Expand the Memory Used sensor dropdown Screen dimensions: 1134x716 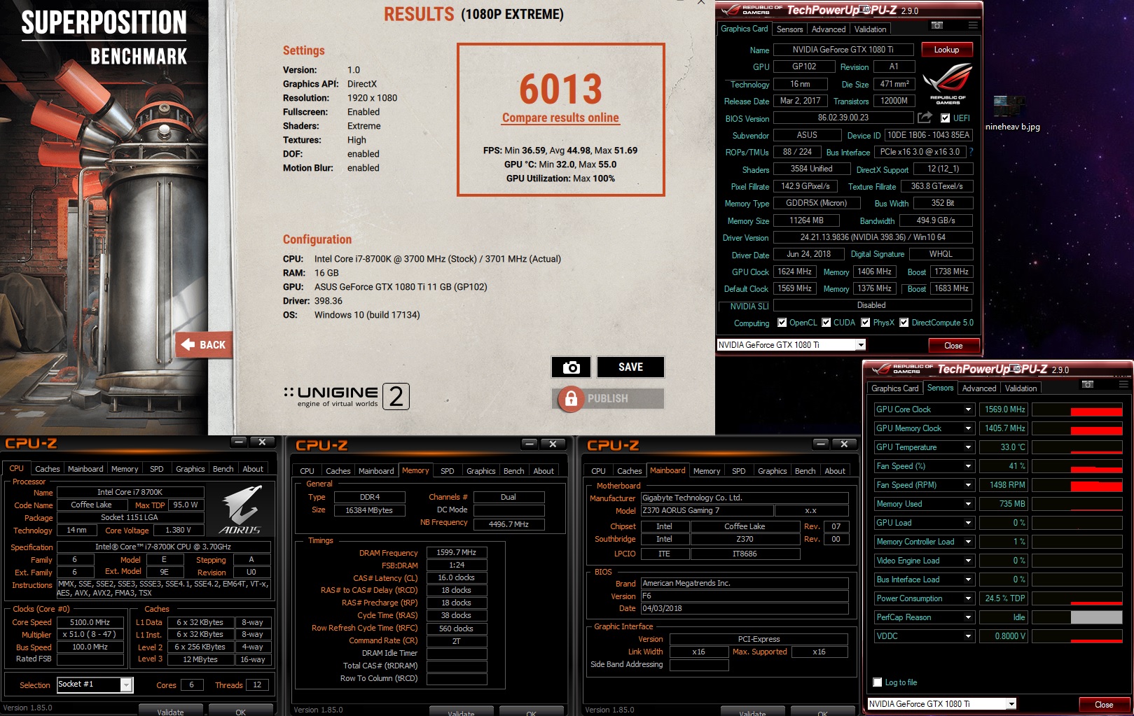(x=968, y=504)
